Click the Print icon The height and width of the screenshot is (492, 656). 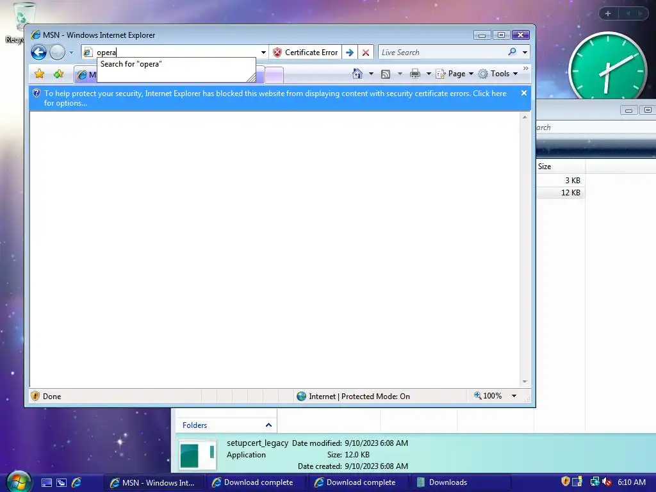415,74
